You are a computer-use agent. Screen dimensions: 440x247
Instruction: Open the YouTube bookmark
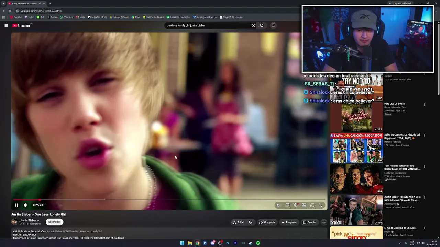click(x=16, y=17)
